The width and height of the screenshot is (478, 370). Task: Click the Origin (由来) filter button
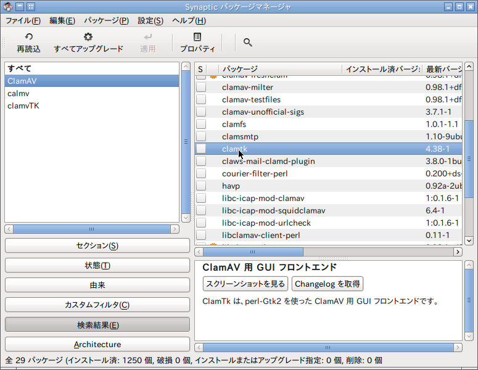point(97,286)
